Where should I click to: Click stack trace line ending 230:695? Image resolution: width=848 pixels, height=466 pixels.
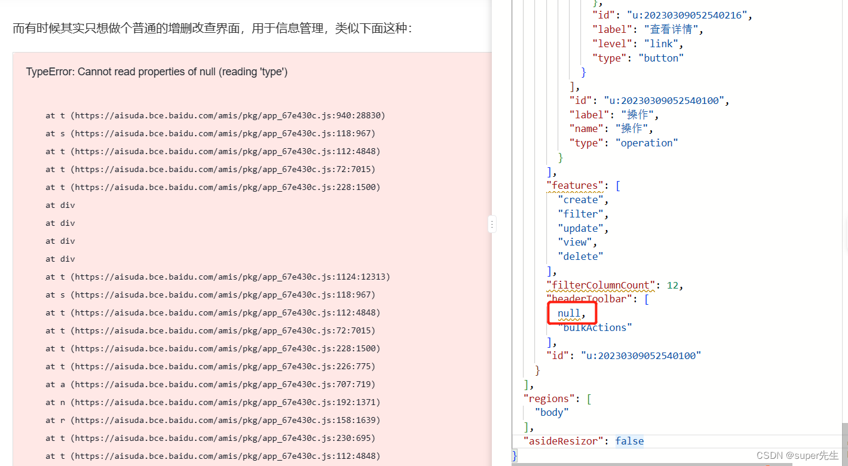click(x=210, y=438)
